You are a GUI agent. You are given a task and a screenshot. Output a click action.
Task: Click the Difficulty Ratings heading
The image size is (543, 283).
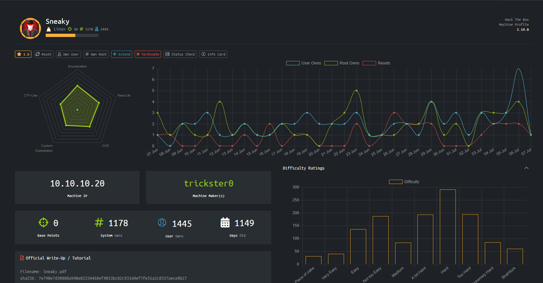tap(304, 168)
